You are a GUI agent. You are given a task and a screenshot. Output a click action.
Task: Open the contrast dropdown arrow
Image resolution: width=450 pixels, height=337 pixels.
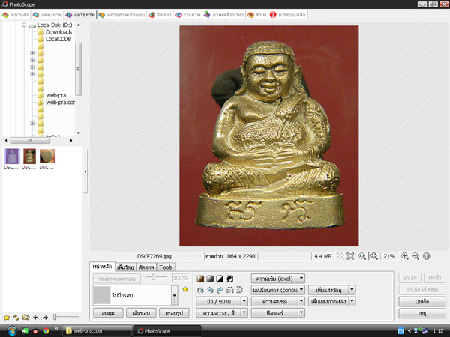click(x=301, y=290)
